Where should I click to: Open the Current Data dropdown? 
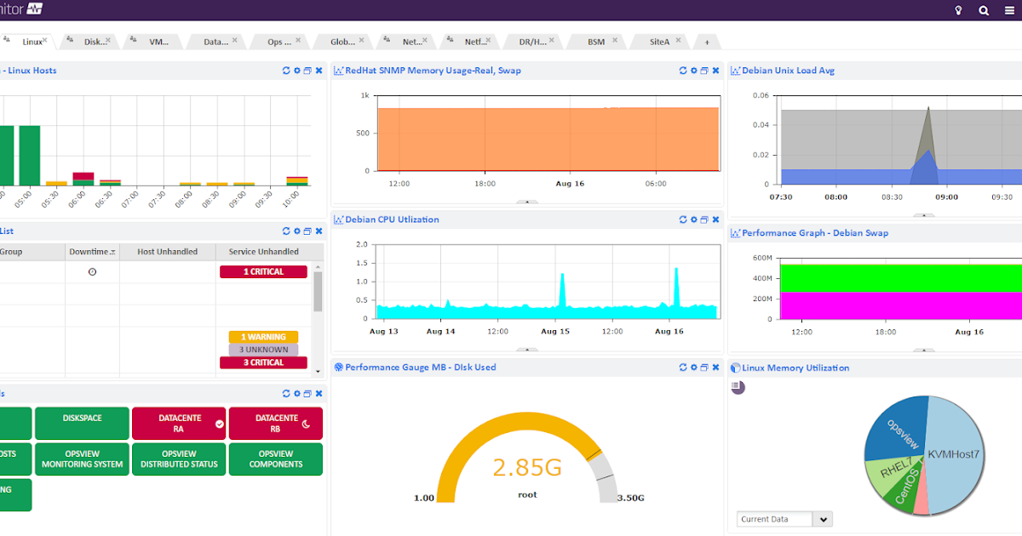coord(823,519)
